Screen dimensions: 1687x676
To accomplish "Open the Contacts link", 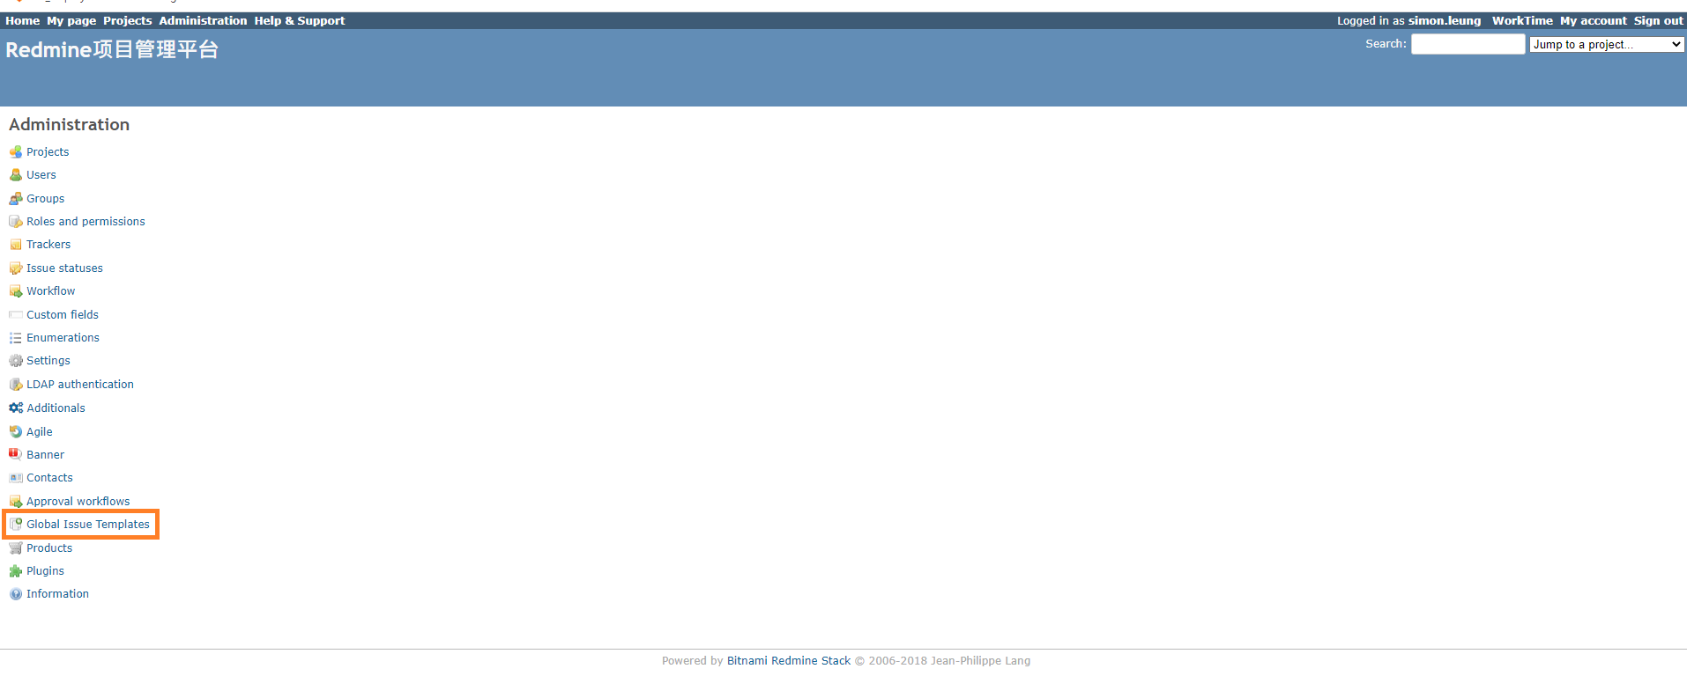I will [49, 478].
